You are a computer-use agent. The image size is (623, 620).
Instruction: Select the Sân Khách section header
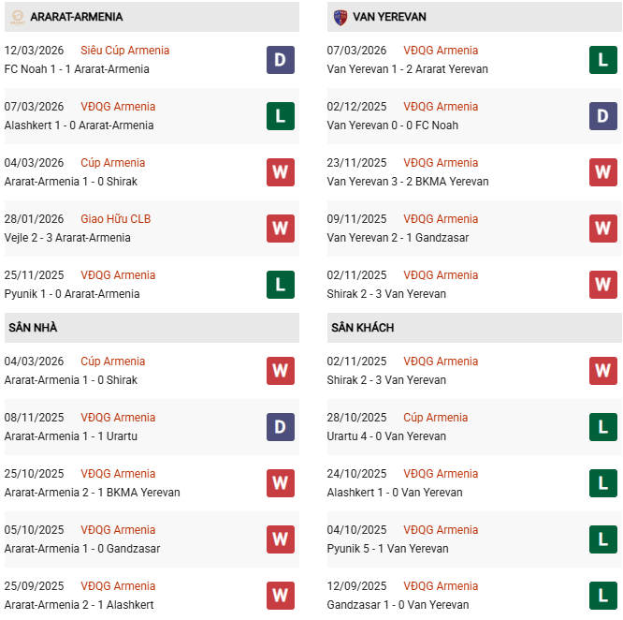362,328
